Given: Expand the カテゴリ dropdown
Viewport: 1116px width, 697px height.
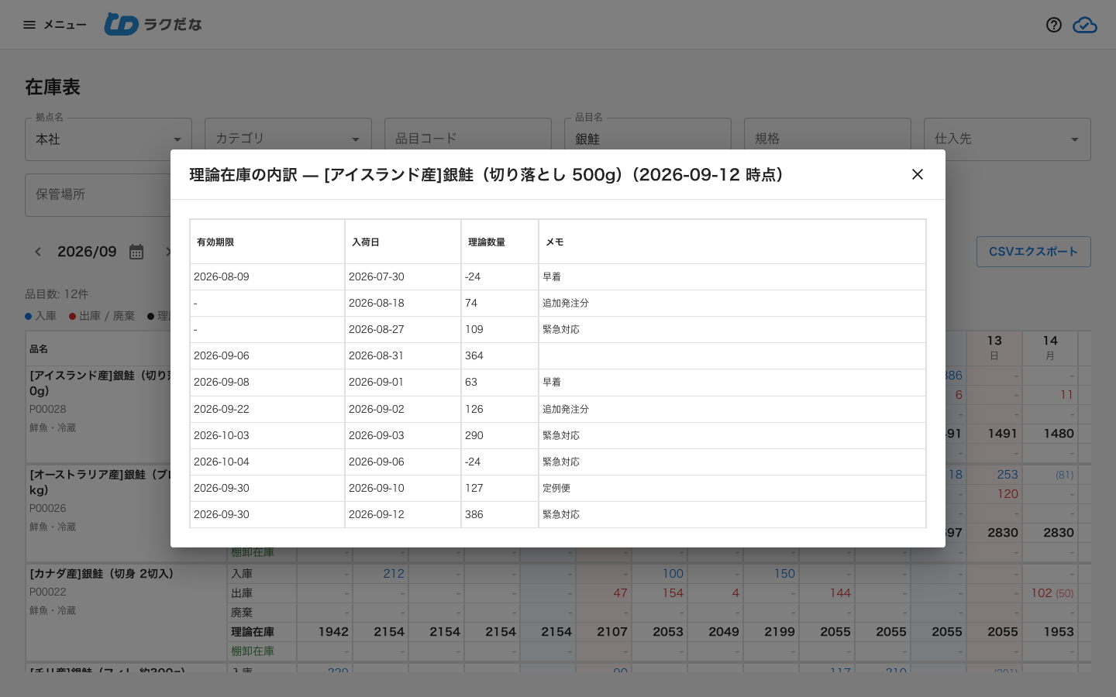Looking at the screenshot, I should pos(288,139).
